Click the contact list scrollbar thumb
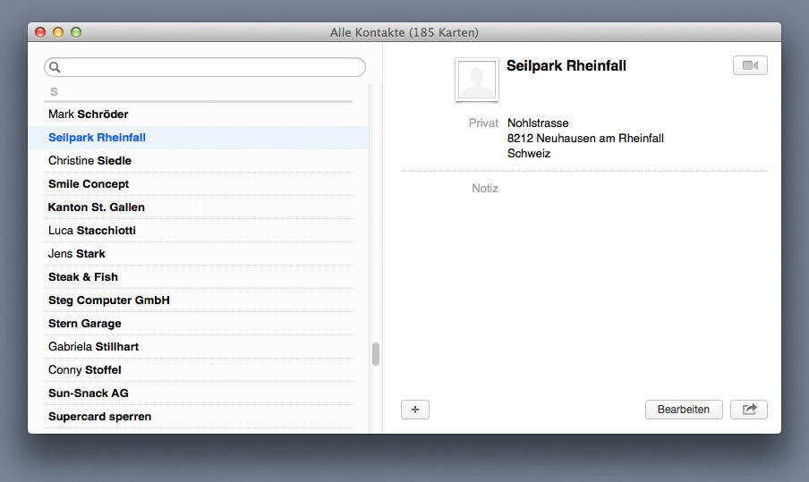 pos(376,353)
